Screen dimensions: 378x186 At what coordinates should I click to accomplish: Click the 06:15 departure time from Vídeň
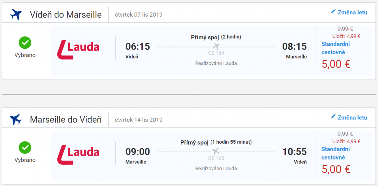click(138, 46)
